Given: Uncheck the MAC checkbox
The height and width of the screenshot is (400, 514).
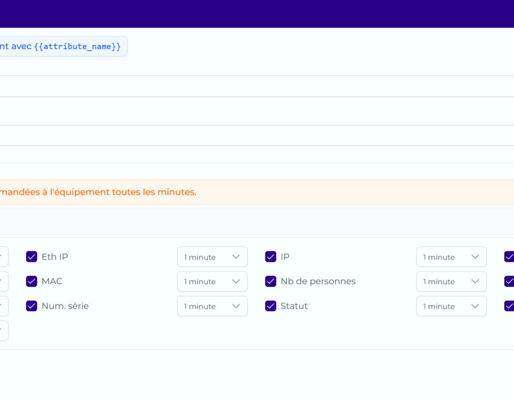Looking at the screenshot, I should tap(31, 281).
